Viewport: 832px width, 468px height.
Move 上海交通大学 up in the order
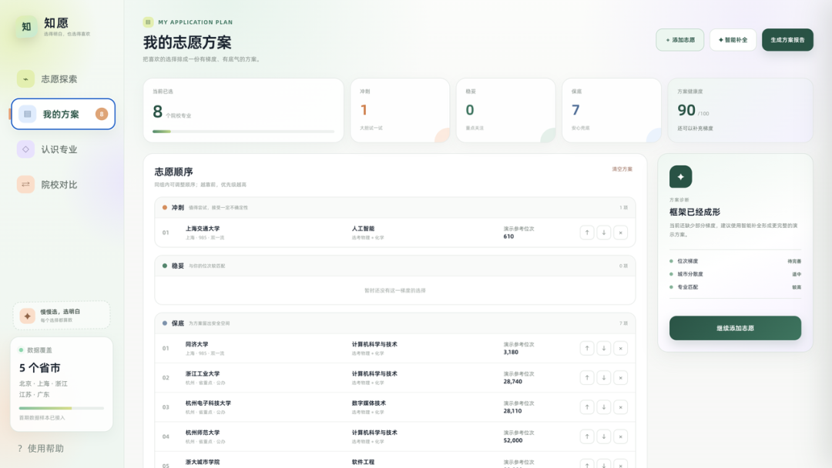tap(587, 232)
